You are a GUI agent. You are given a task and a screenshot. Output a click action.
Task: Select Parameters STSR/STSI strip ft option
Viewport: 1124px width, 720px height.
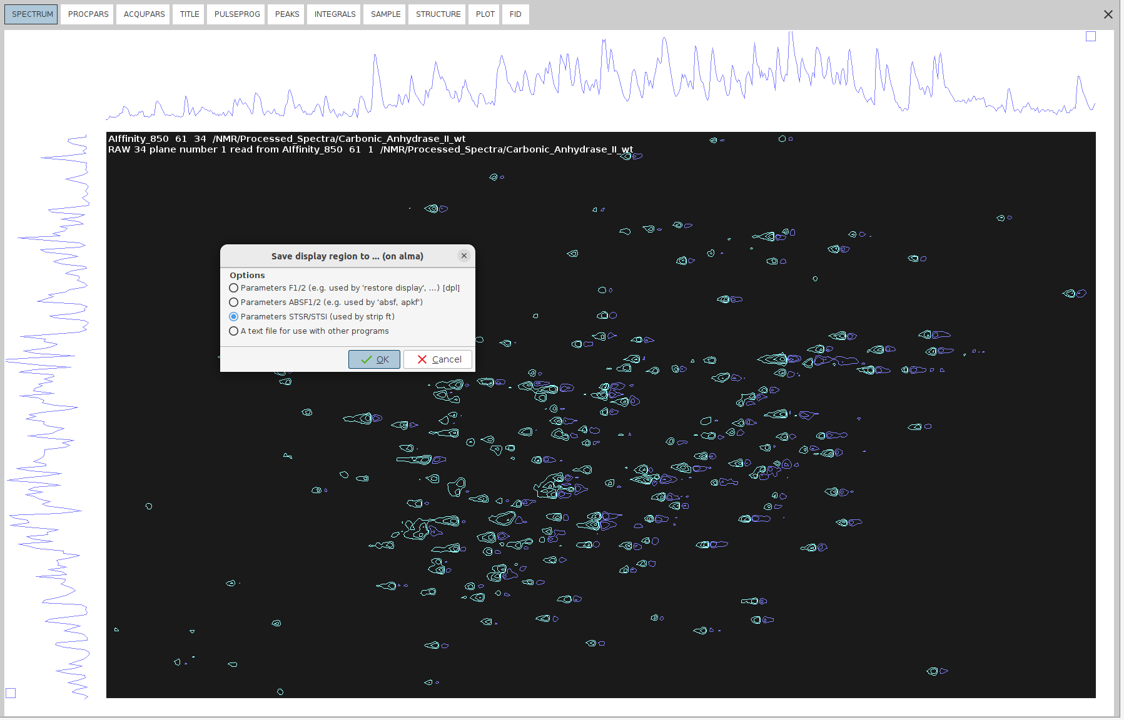[x=234, y=317]
